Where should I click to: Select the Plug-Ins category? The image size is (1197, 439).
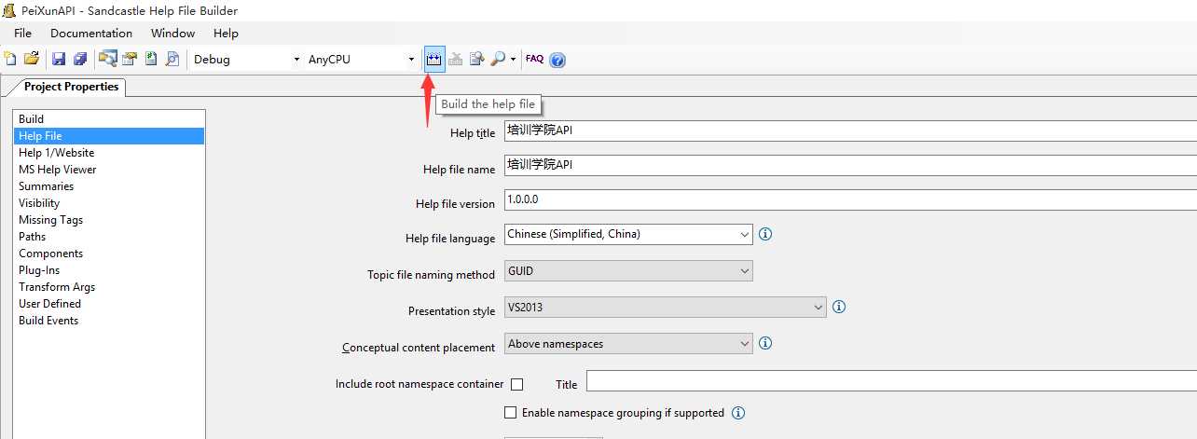tap(109, 270)
